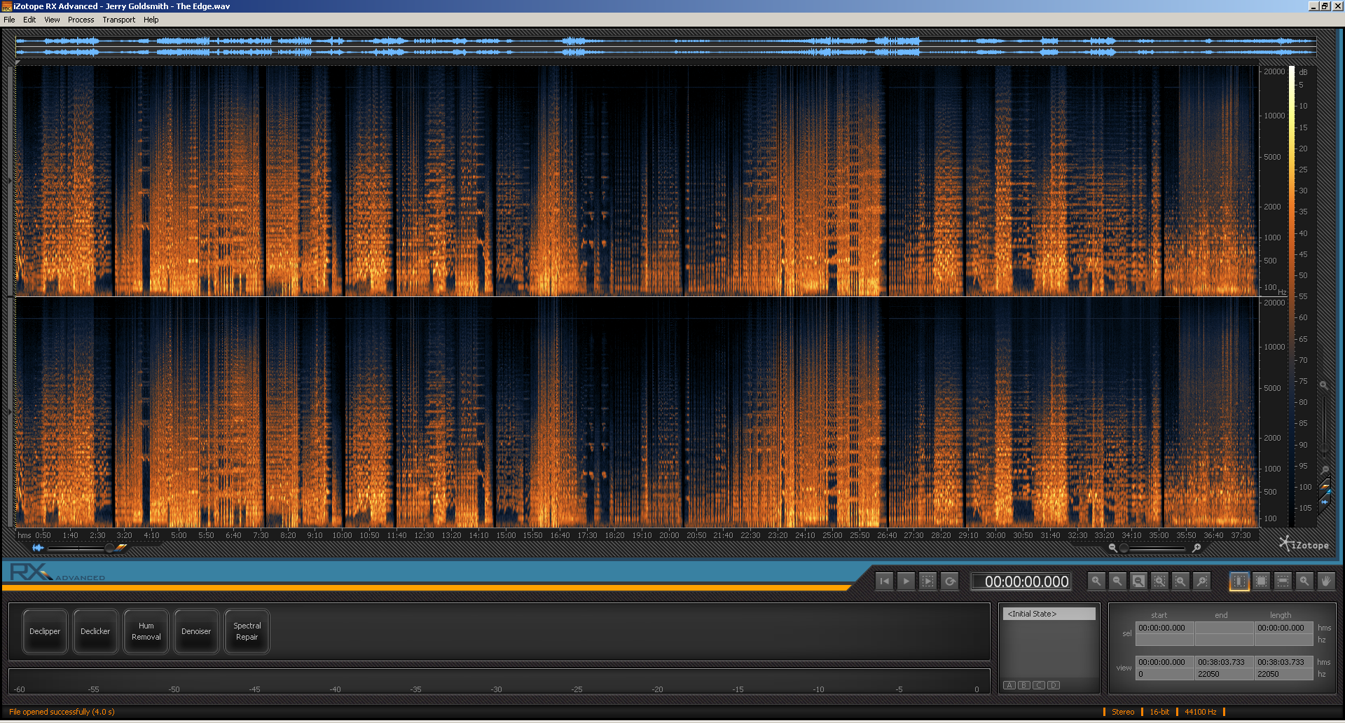Viewport: 1345px width, 723px height.
Task: Start playback with the Play button
Action: point(906,581)
